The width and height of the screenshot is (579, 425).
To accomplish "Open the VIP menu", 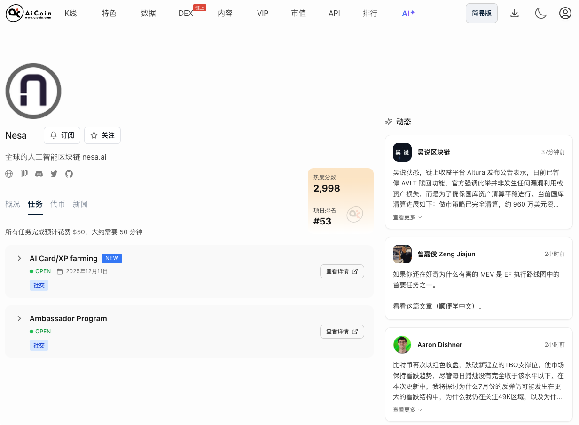I will [263, 13].
